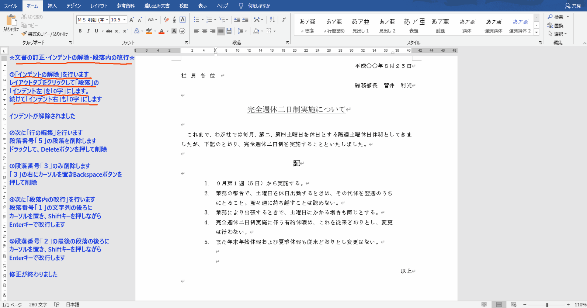587x308 pixels.
Task: Click the Format Painter (書式のコピー/貼り付け) button
Action: click(x=45, y=34)
